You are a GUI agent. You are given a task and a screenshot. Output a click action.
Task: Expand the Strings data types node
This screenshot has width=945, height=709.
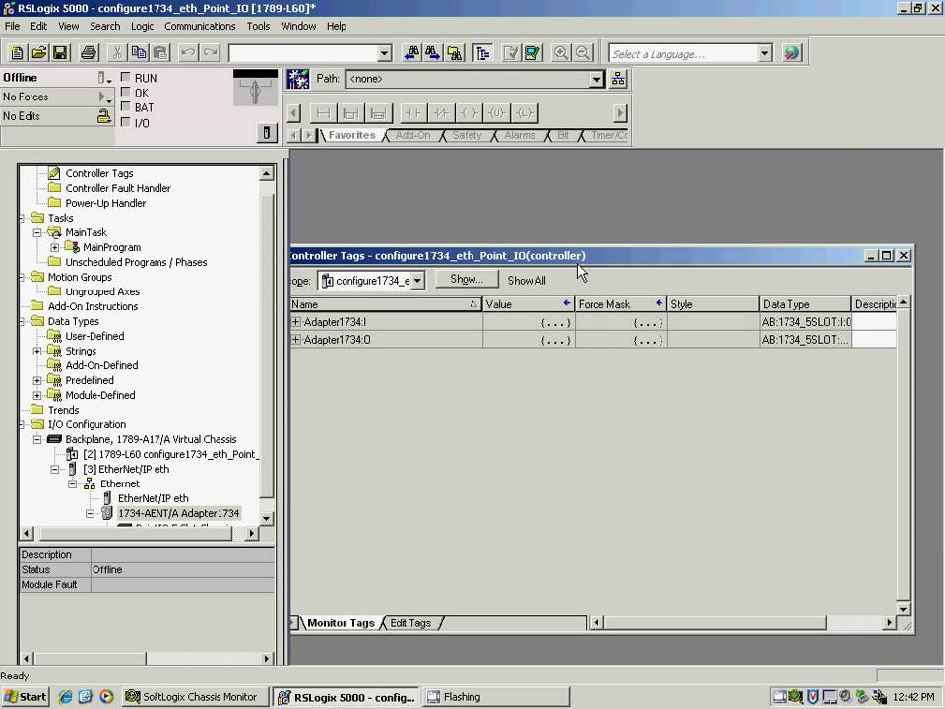[x=37, y=351]
